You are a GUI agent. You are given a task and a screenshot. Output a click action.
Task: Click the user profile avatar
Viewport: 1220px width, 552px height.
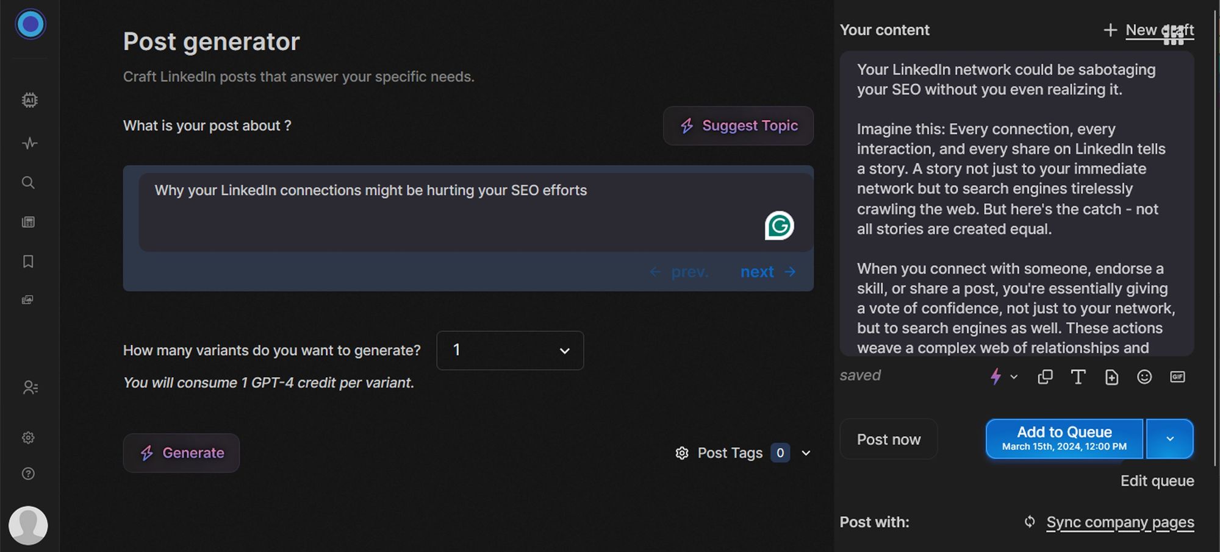click(28, 525)
